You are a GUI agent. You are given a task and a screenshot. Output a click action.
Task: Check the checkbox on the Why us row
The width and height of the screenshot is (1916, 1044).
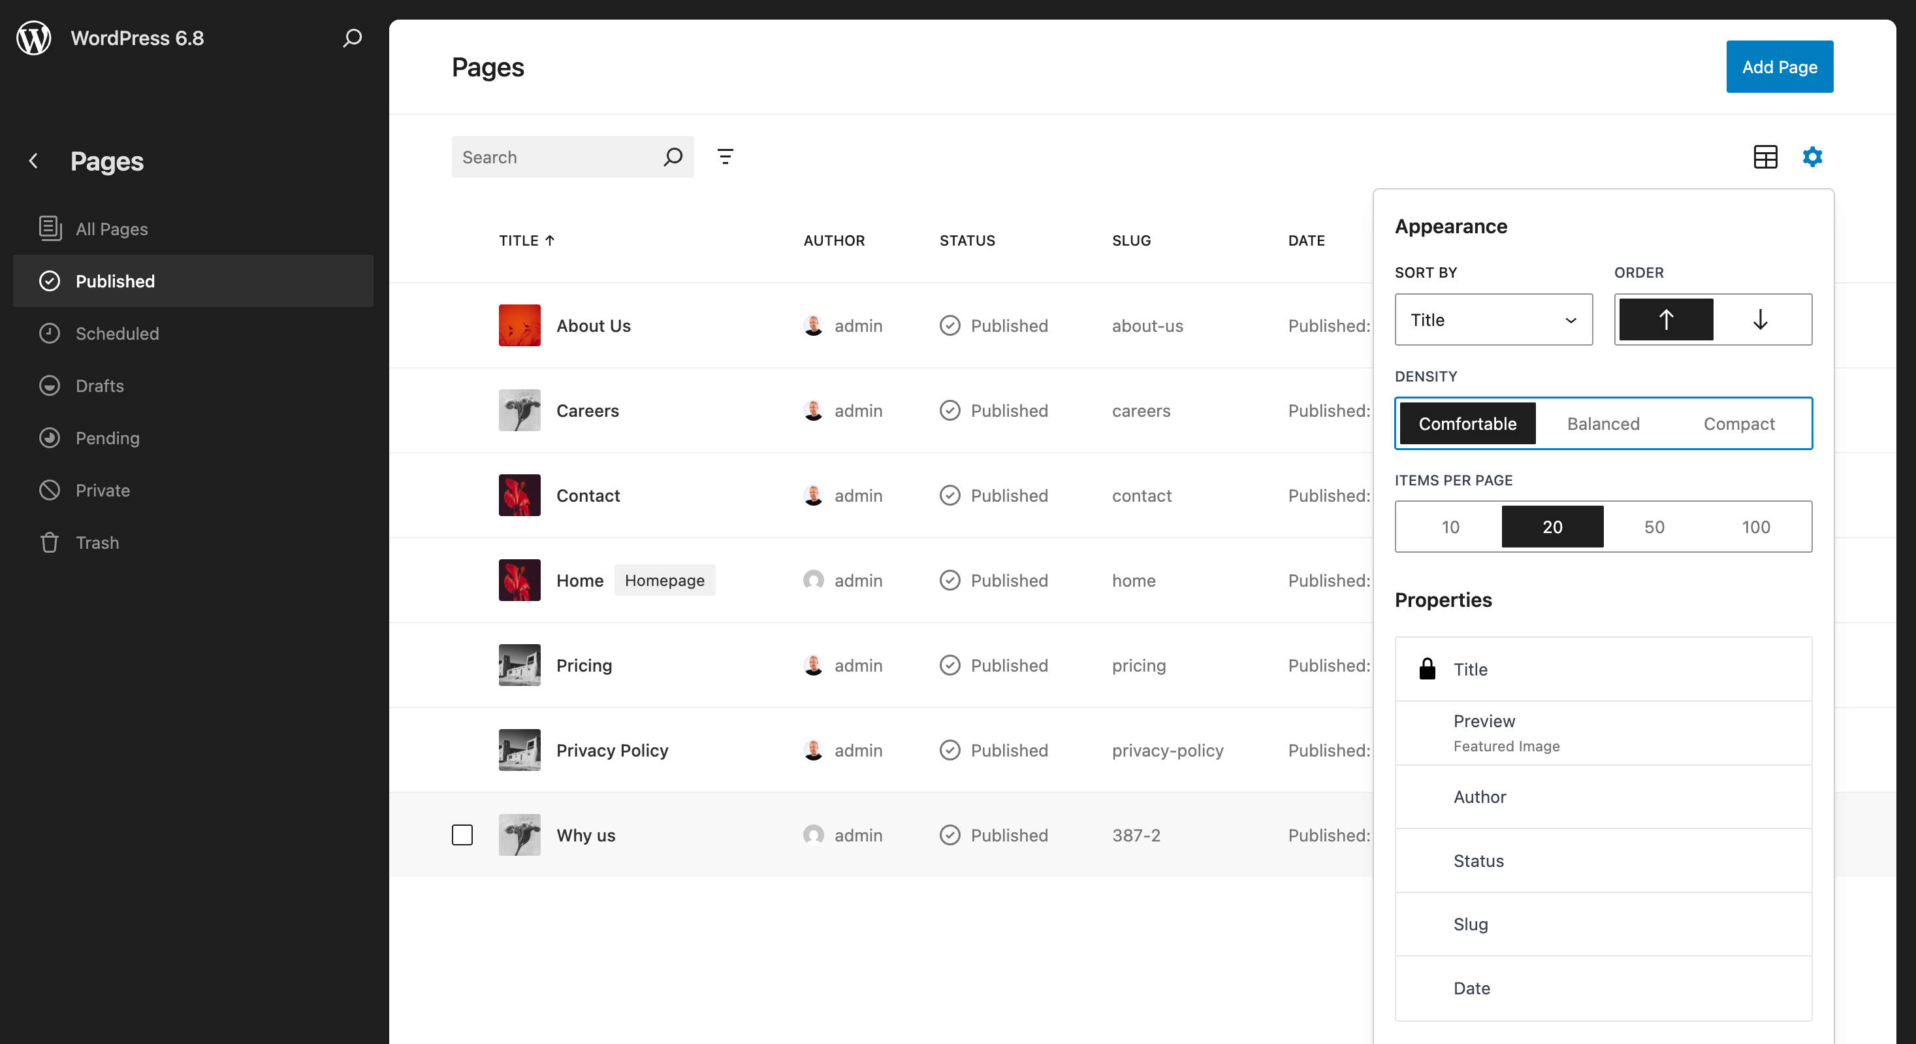461,835
